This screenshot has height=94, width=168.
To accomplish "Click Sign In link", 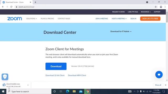I will (x=133, y=19).
